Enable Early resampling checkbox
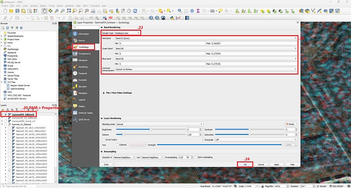Screen dimensions: 351x188 pos(196,157)
